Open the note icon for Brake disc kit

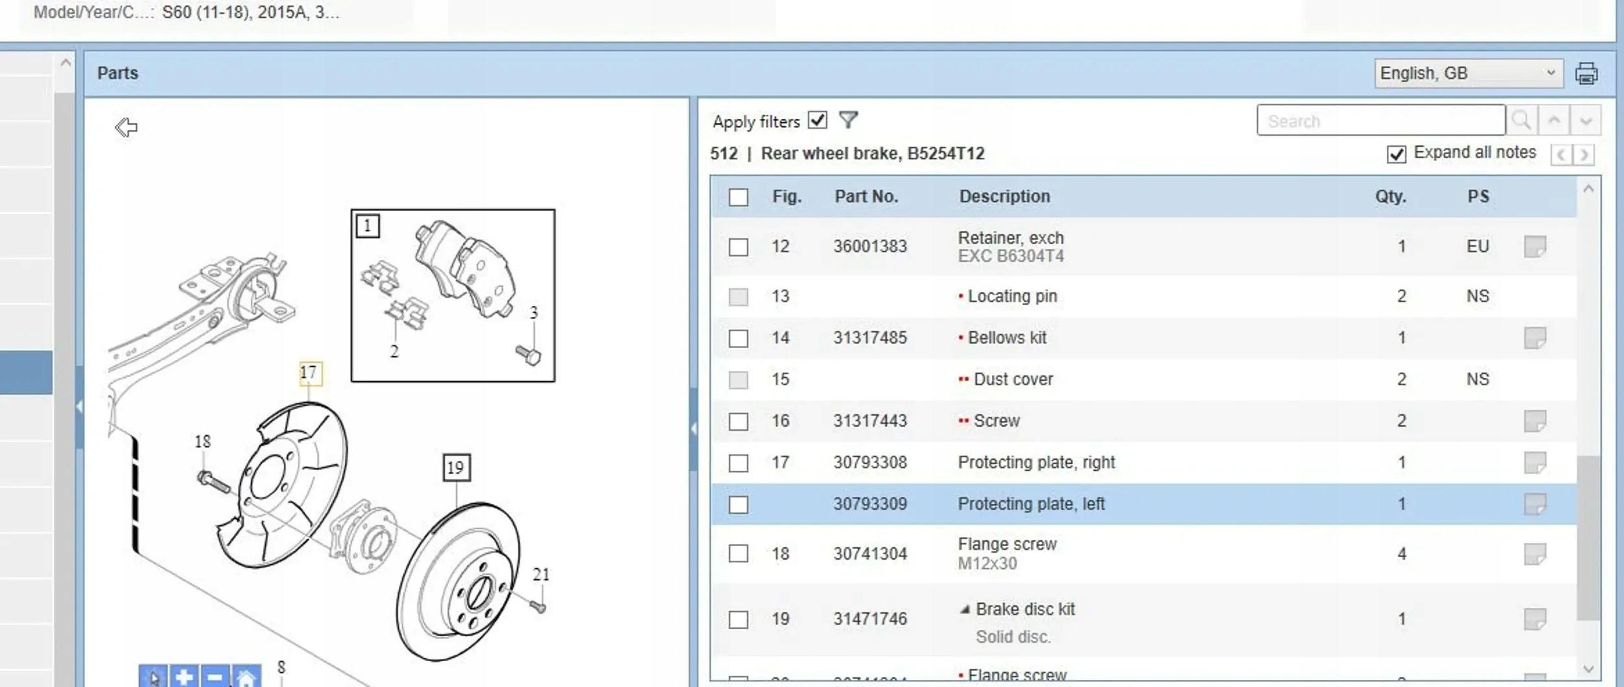(x=1535, y=619)
